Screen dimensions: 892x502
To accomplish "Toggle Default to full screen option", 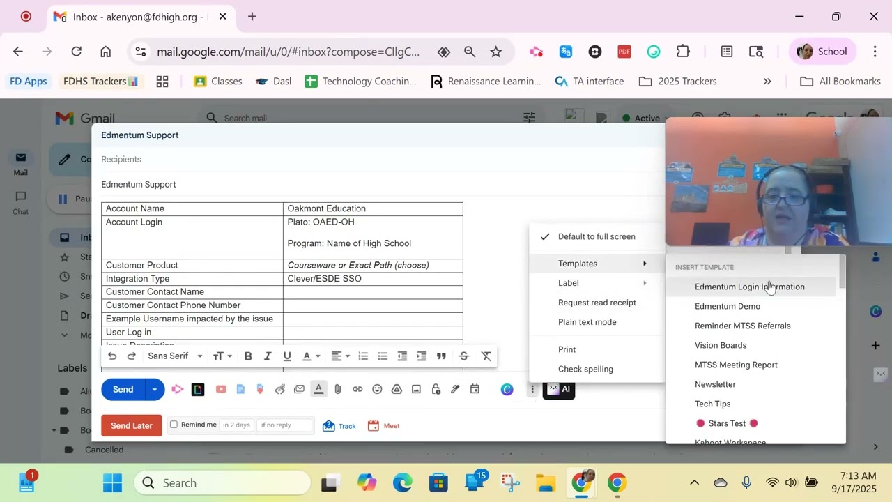I will coord(597,236).
